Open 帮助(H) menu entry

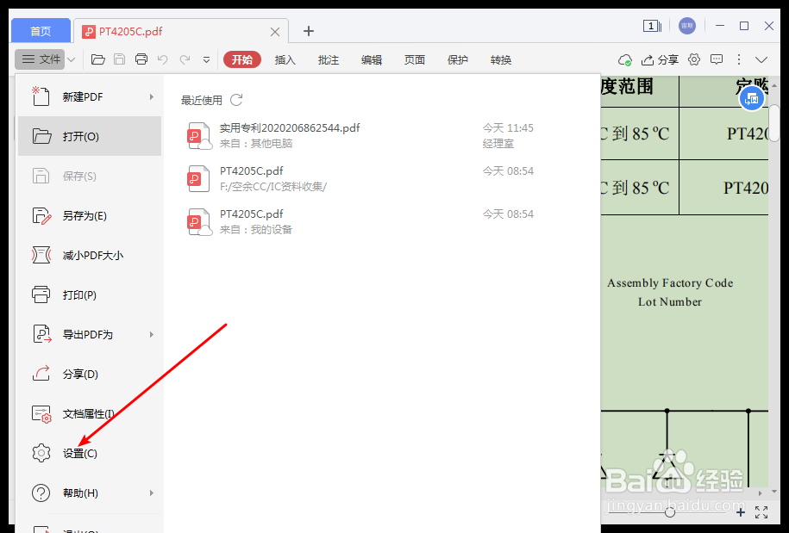click(x=90, y=493)
